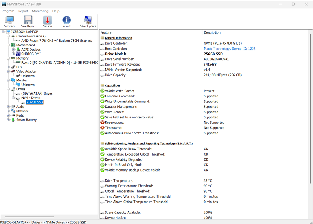
Task: Select the (S)ATA/ATAPI Drives item
Action: [37, 93]
